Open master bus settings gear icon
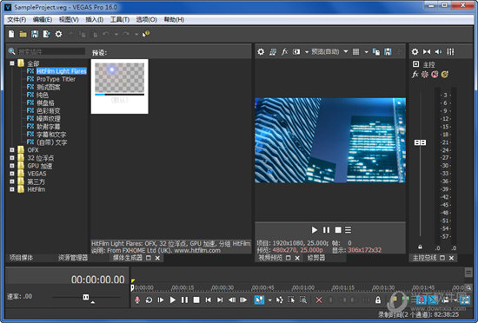 point(415,52)
